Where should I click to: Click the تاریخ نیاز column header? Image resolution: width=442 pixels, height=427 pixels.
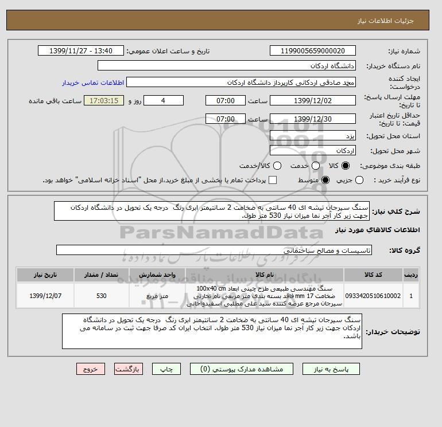point(45,275)
